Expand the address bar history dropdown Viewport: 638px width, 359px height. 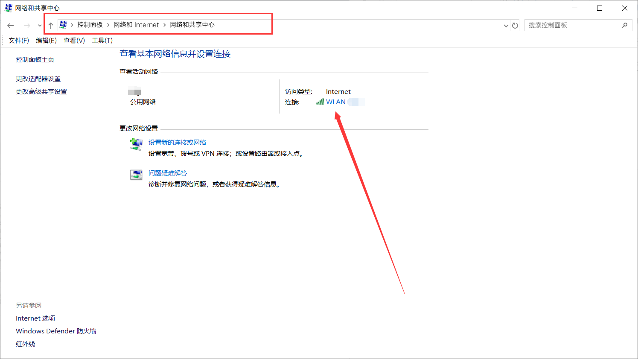pos(506,26)
